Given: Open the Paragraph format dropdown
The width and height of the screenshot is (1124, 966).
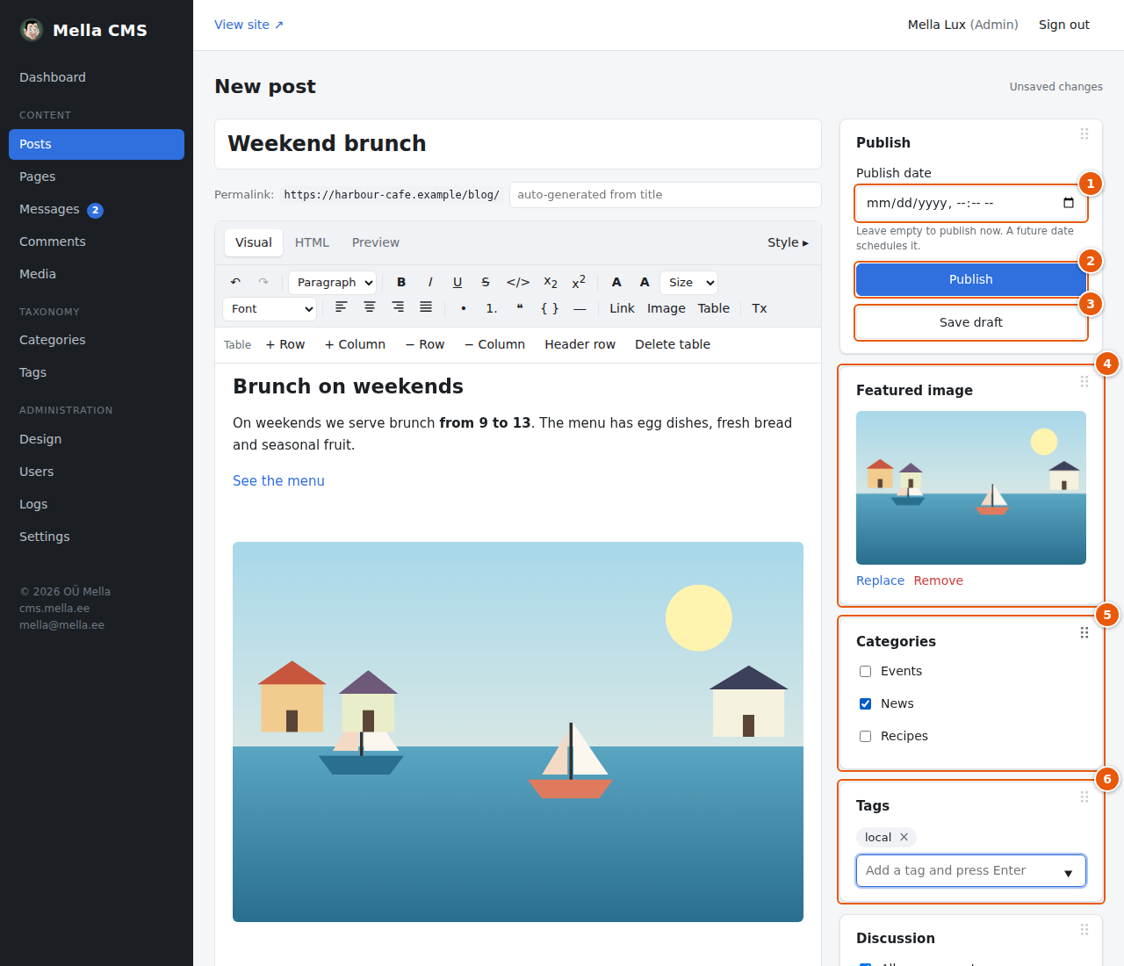Looking at the screenshot, I should [x=333, y=282].
